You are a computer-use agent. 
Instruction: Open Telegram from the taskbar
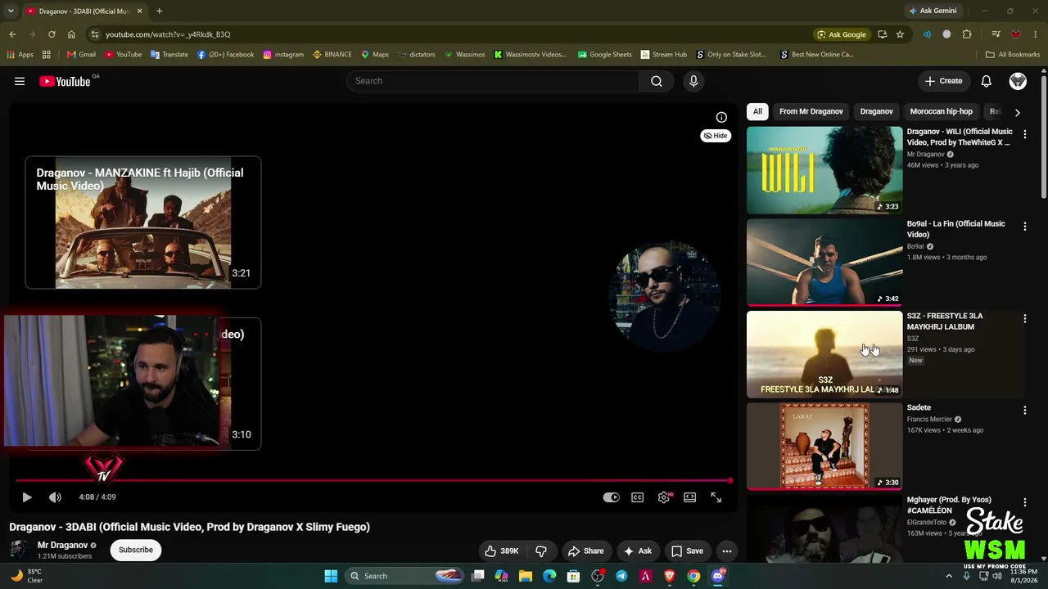pyautogui.click(x=621, y=576)
